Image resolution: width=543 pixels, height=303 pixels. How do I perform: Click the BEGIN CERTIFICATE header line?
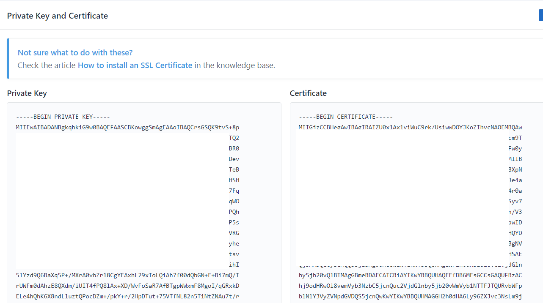(x=345, y=117)
